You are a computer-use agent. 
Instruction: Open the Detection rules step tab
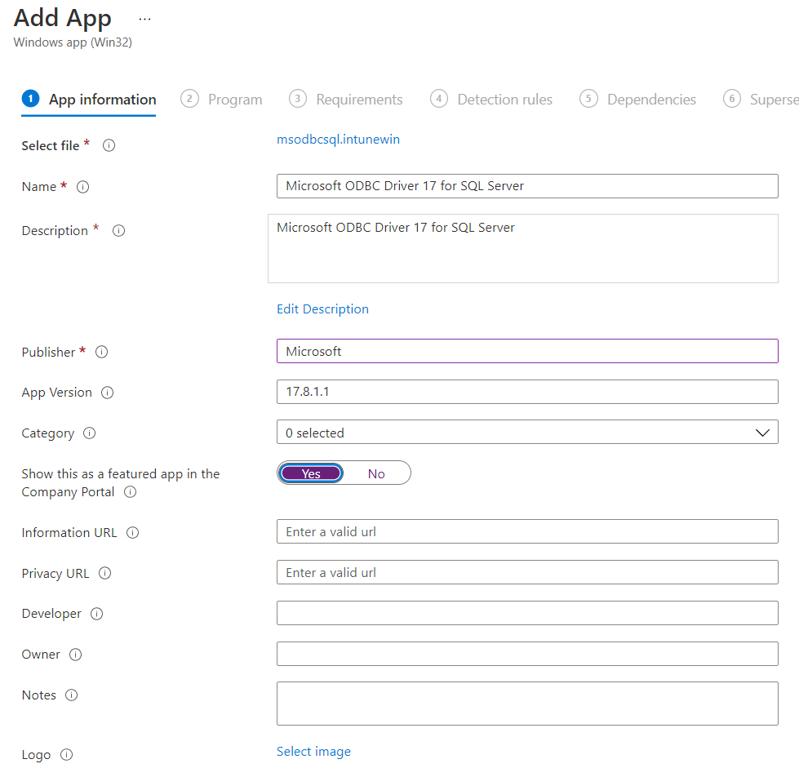(x=491, y=99)
